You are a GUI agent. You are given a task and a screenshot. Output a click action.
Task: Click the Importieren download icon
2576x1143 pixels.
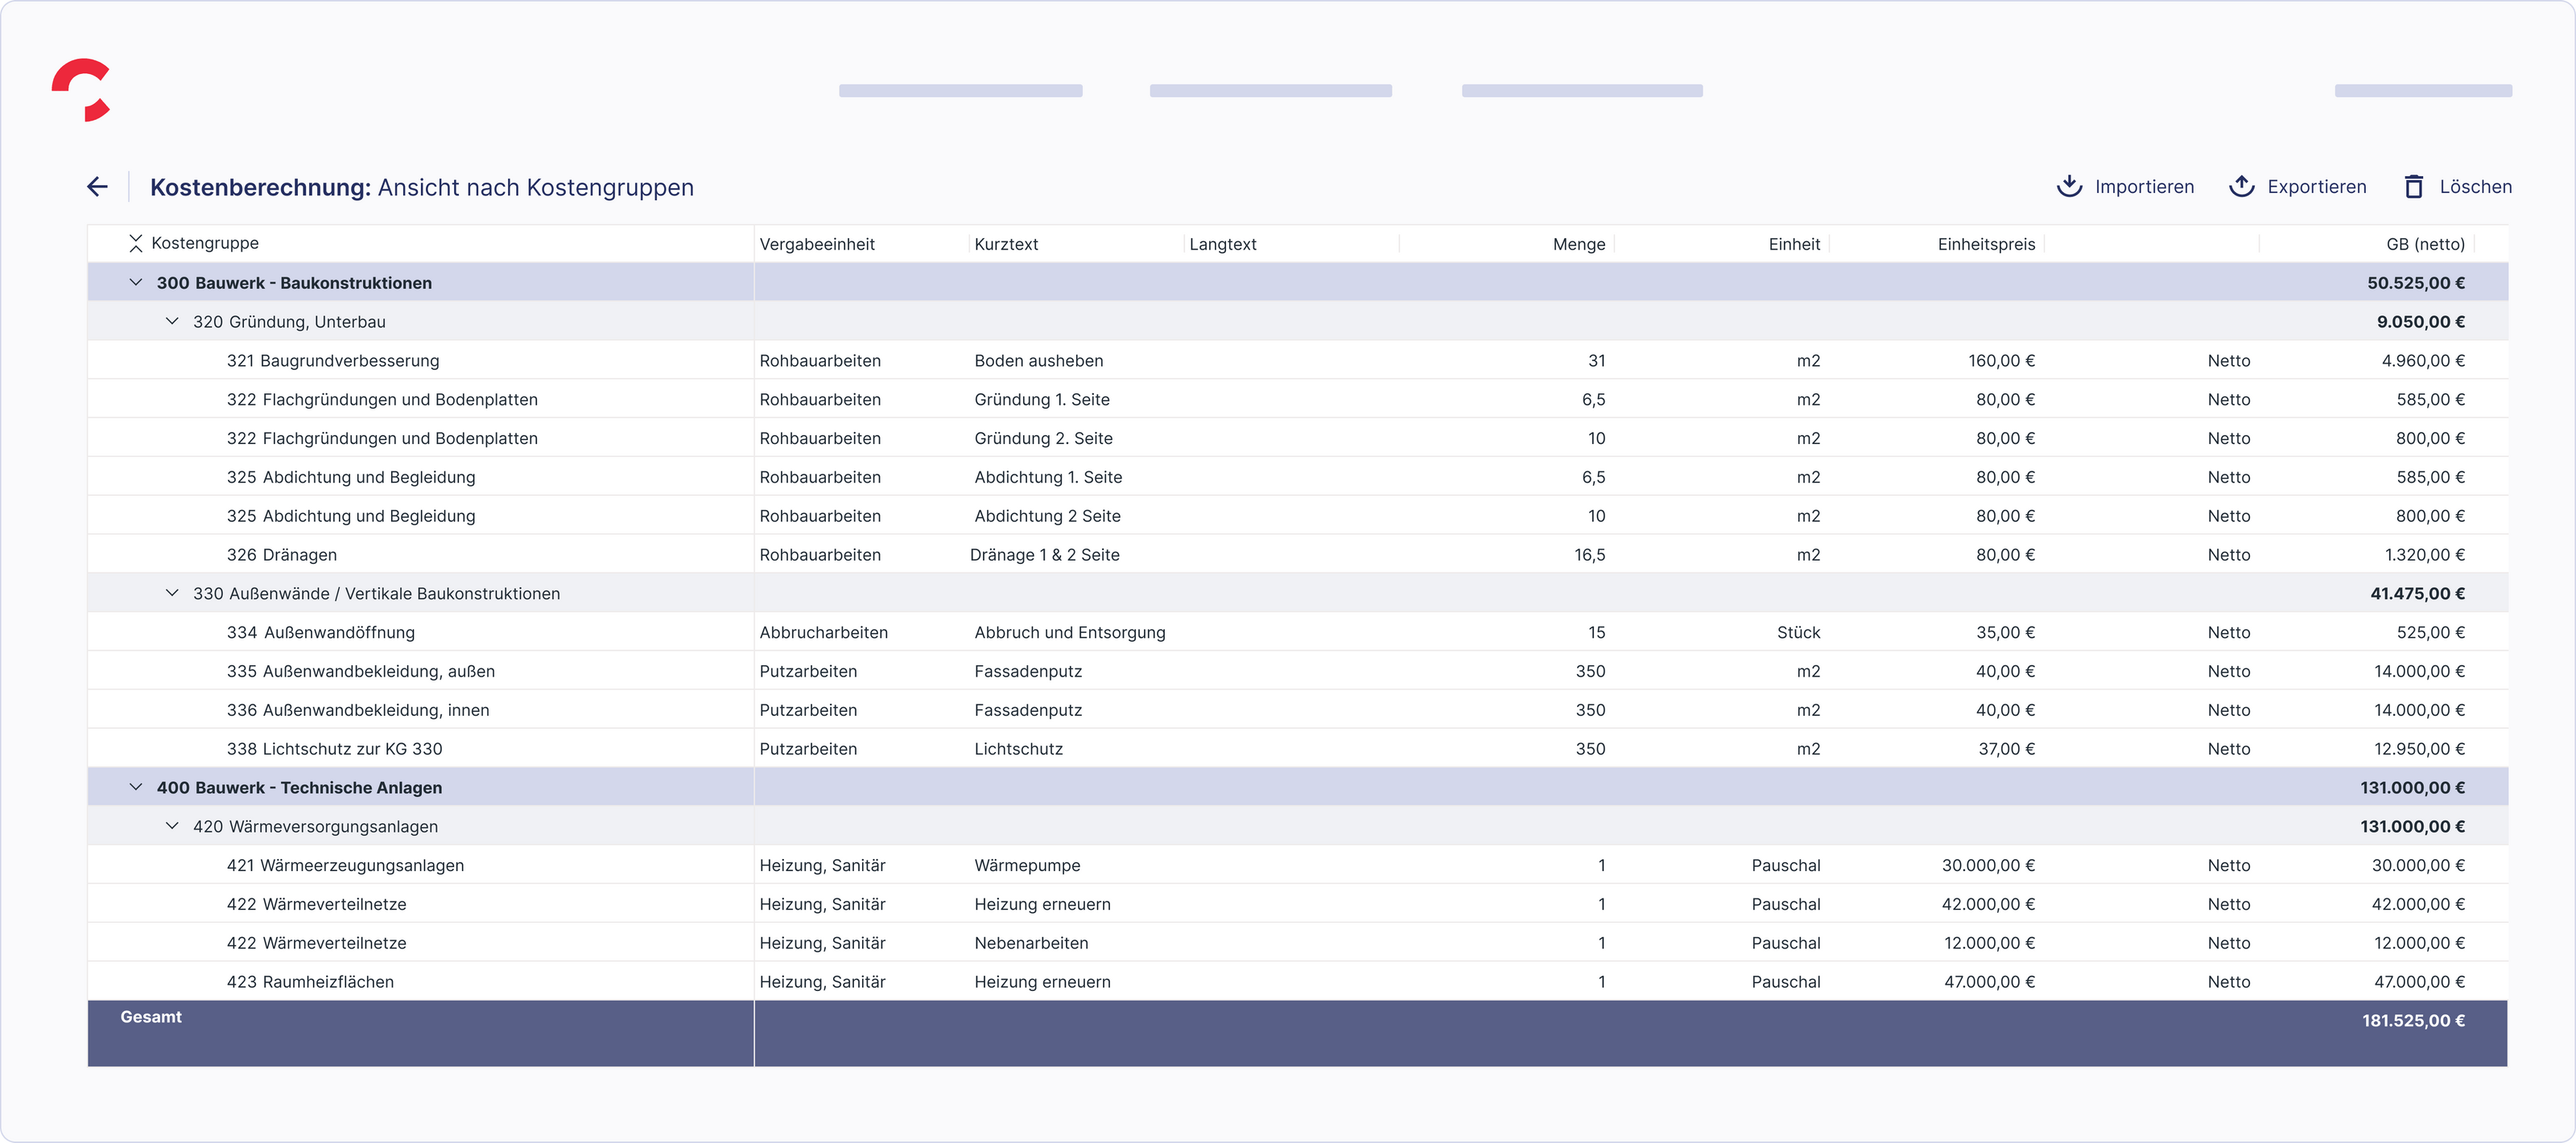[x=2069, y=187]
